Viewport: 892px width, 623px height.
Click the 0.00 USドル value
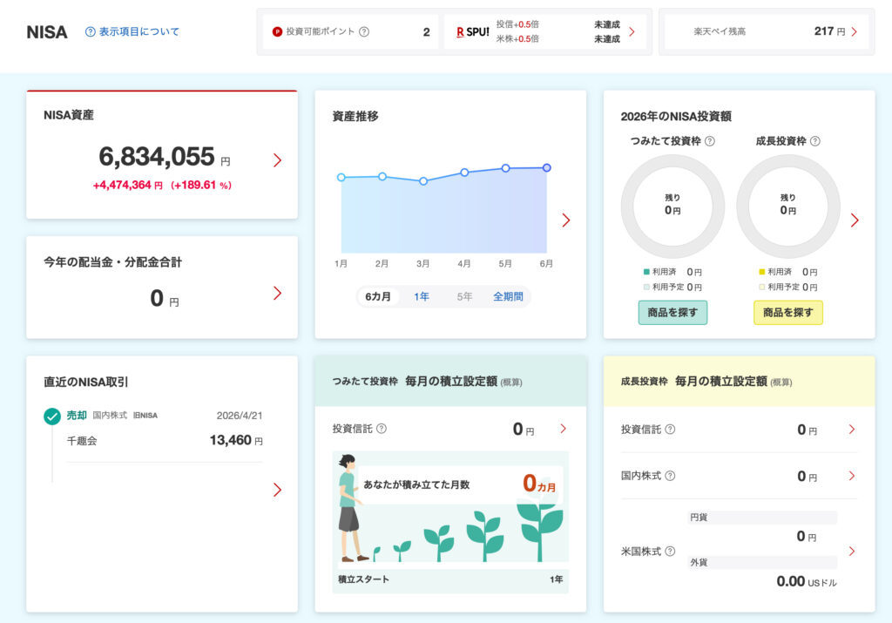coord(807,581)
